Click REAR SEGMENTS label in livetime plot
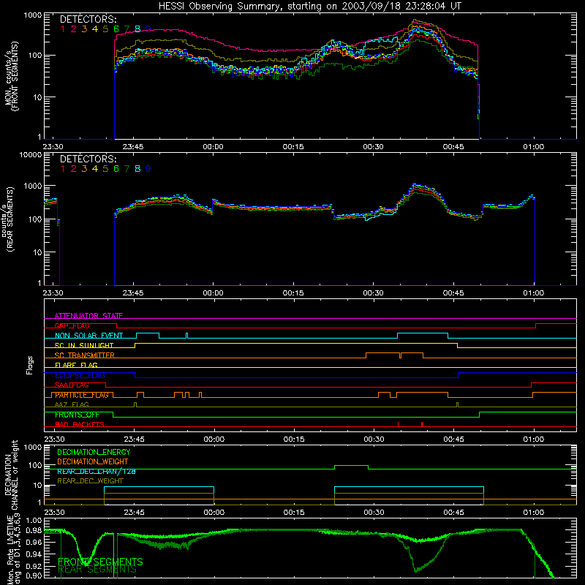585x585 pixels. (97, 570)
